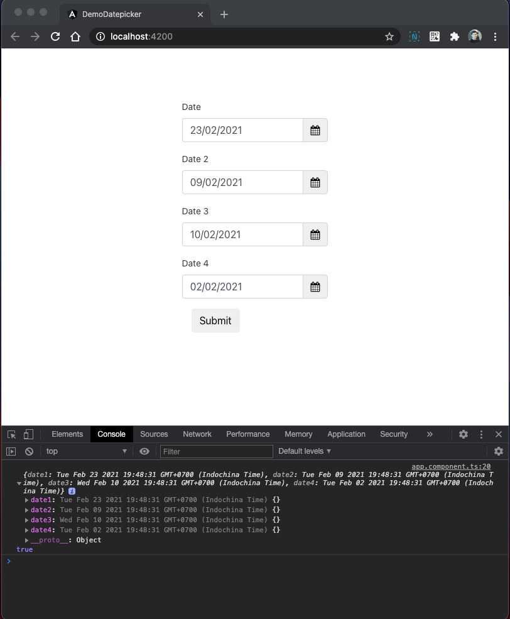
Task: Expand the __proto__ property
Action: pos(26,540)
